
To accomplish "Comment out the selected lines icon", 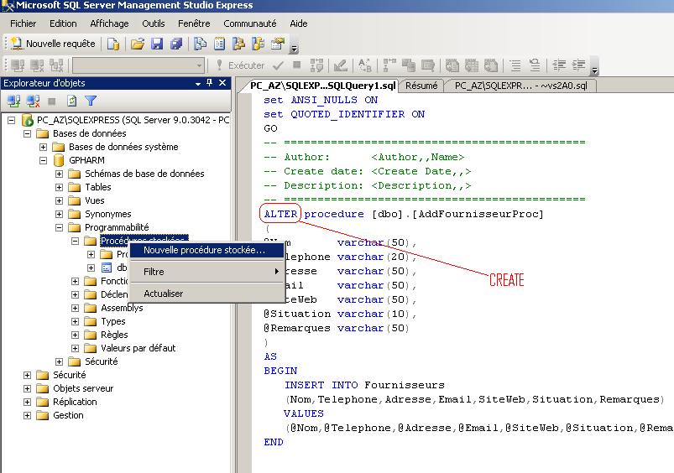I will [x=515, y=65].
